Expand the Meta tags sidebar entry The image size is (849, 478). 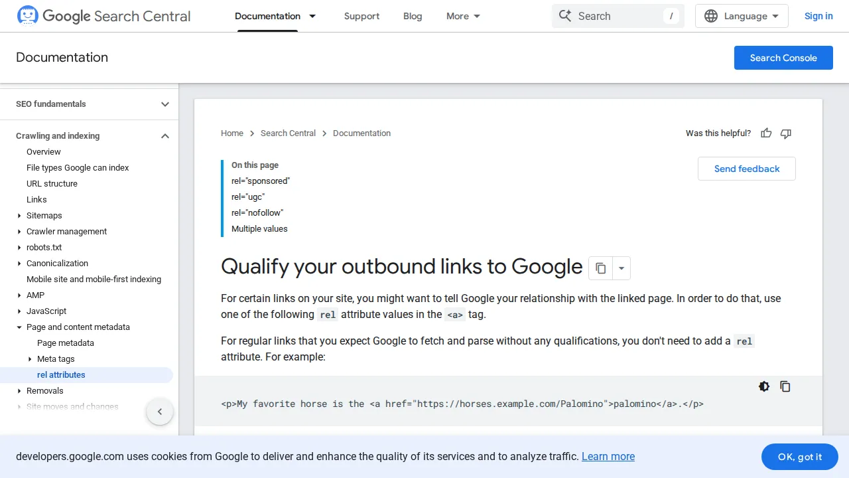coord(30,358)
